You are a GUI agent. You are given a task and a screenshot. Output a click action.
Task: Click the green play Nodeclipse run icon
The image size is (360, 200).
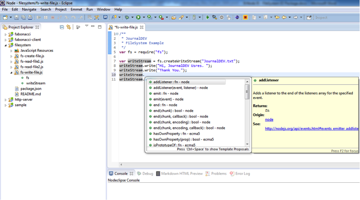tap(207, 18)
